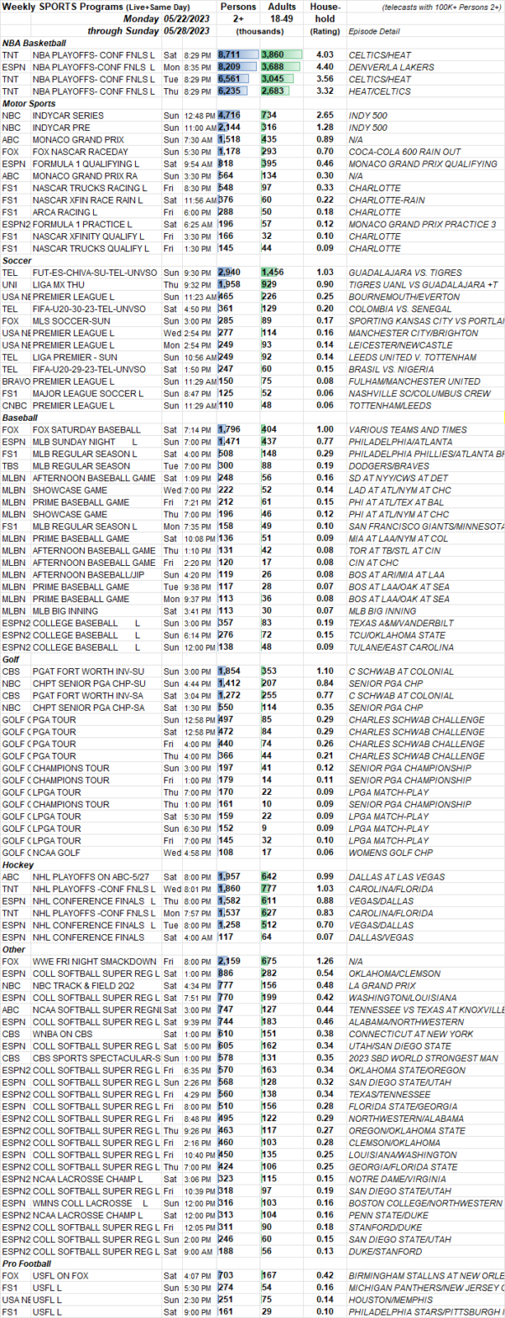Select the 'WWE FRI NIGHT SMACKDOWN' program
505x1318 pixels.
point(95,962)
